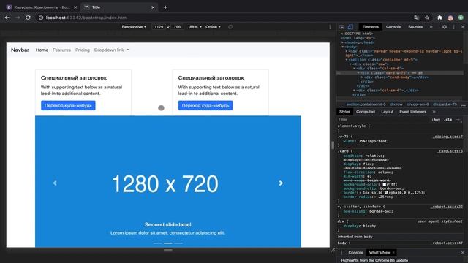
Task: Switch to the Sources panel tab
Action: pyautogui.click(x=415, y=27)
